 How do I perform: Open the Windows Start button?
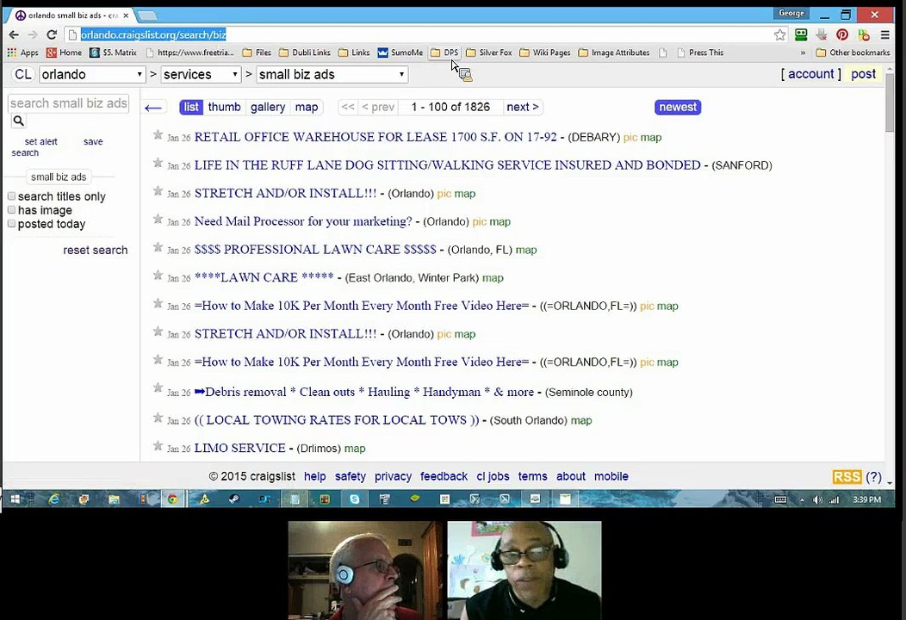click(x=15, y=499)
